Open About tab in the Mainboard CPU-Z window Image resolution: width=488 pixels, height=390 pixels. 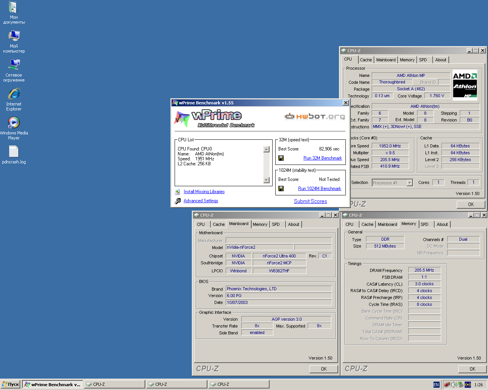coord(294,224)
